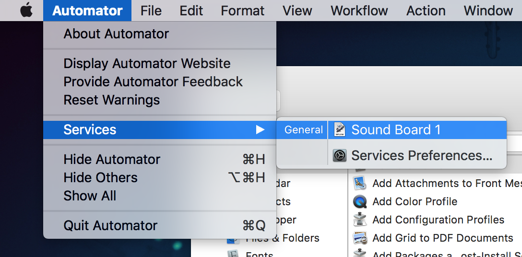Select the Files & Folders library category
The height and width of the screenshot is (257, 522).
(x=282, y=238)
